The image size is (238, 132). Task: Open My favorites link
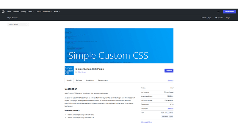(219, 18)
